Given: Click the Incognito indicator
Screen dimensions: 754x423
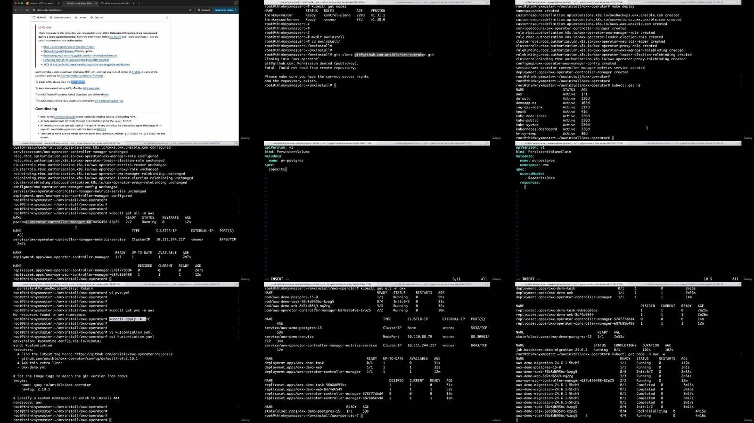Looking at the screenshot, I should click(204, 10).
